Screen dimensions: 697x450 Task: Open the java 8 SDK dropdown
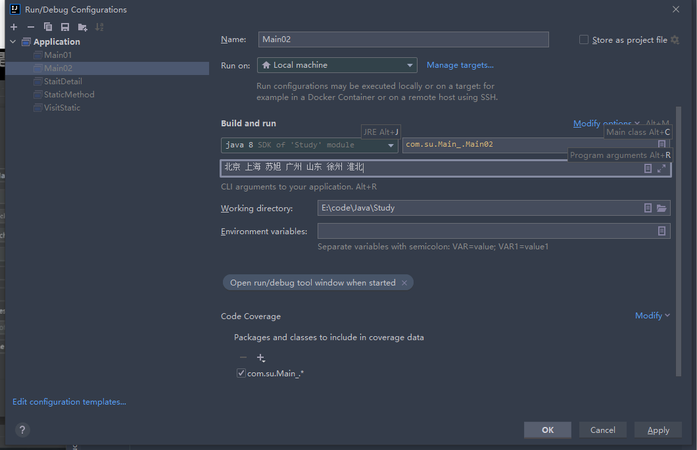[x=310, y=145]
